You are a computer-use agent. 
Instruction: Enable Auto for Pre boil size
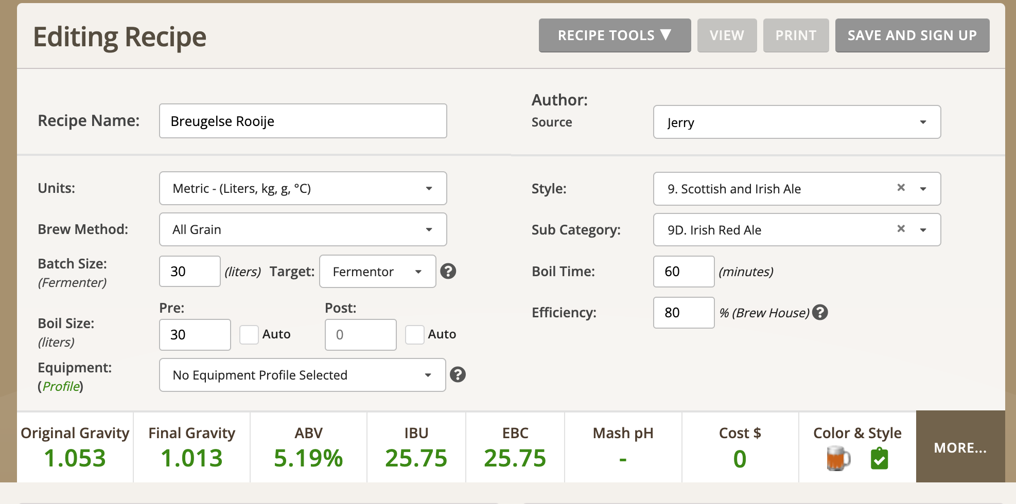249,334
